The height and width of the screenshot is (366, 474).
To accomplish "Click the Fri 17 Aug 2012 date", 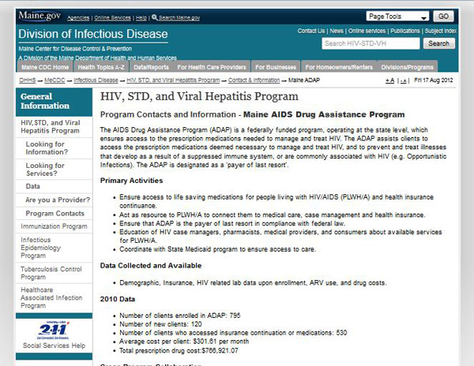I will [434, 80].
